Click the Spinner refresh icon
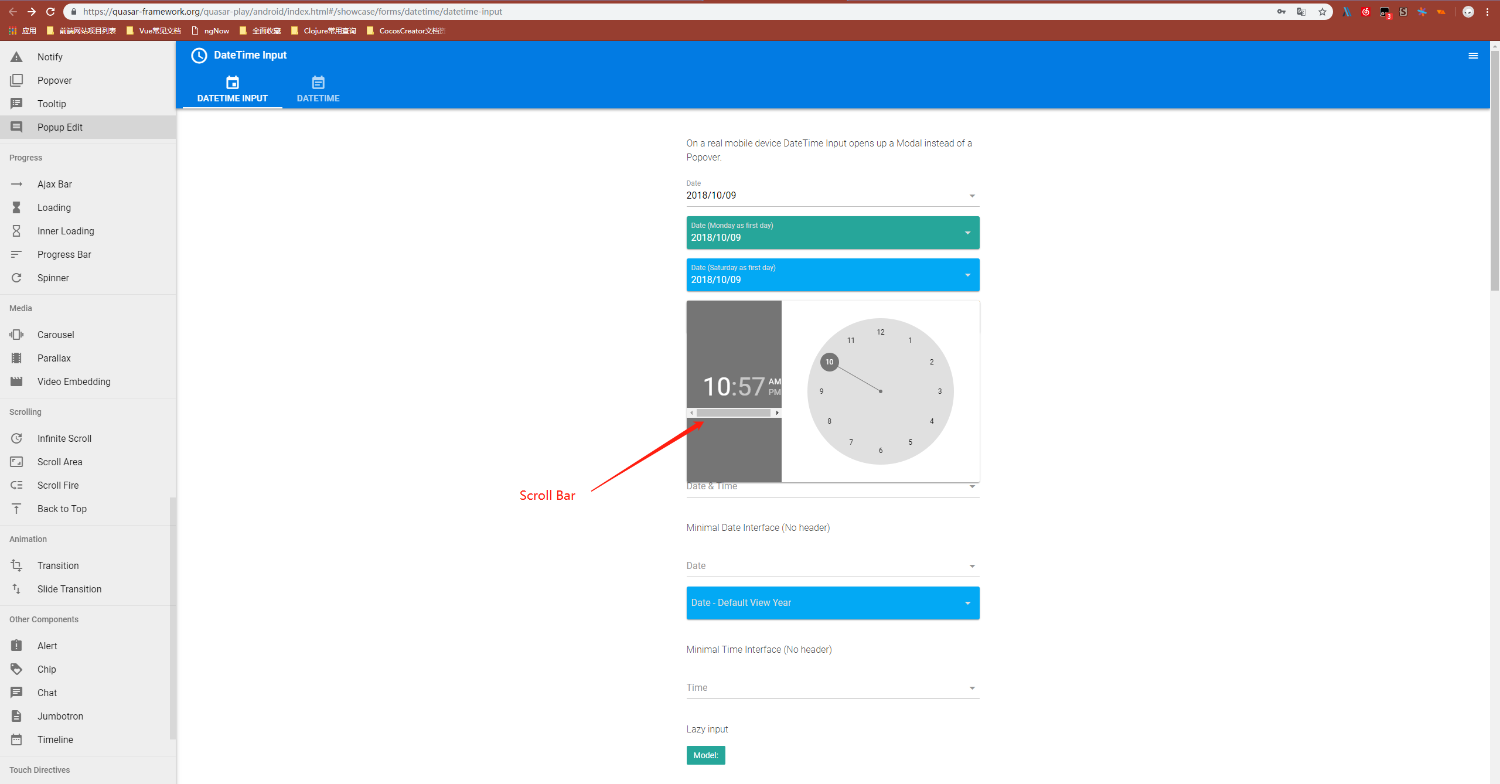1500x784 pixels. [16, 278]
